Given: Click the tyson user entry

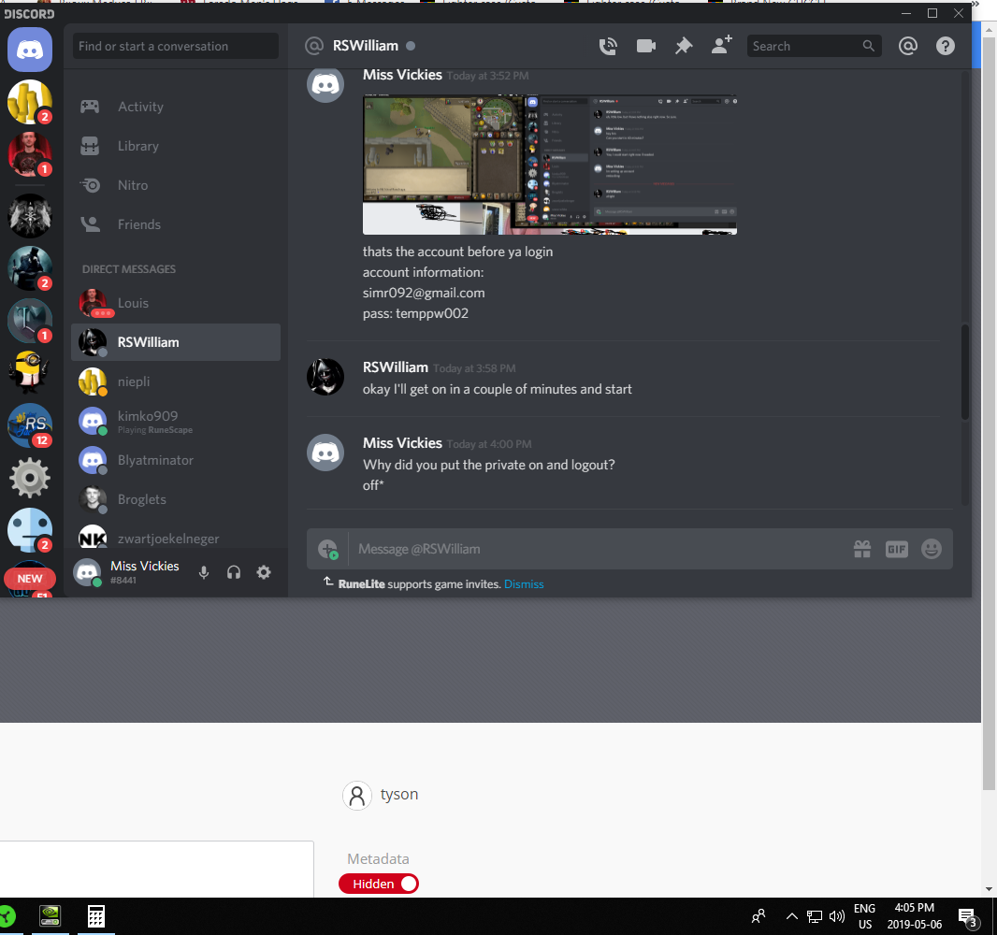Looking at the screenshot, I should (x=381, y=795).
